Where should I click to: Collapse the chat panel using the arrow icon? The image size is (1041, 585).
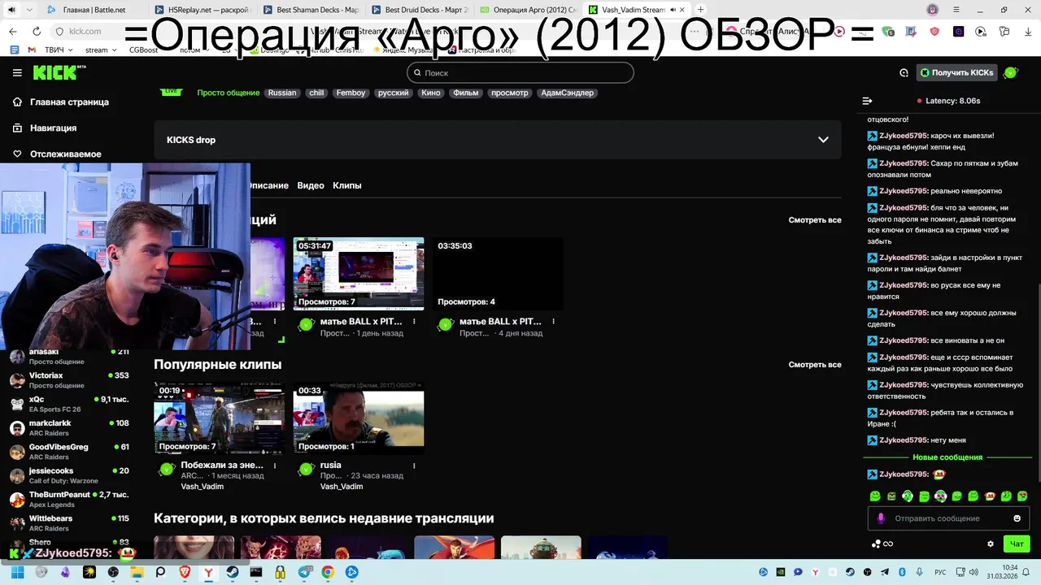click(867, 101)
